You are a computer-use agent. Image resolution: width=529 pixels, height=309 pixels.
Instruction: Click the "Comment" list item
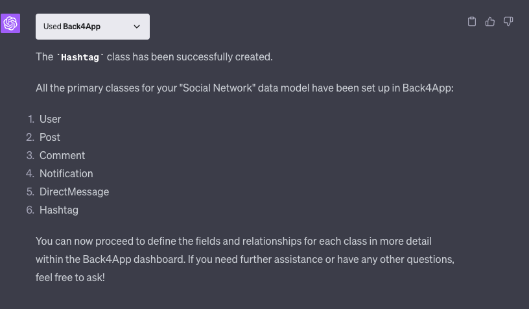click(x=62, y=156)
